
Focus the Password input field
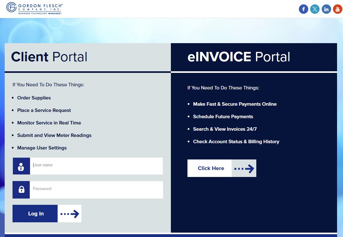[96, 190]
